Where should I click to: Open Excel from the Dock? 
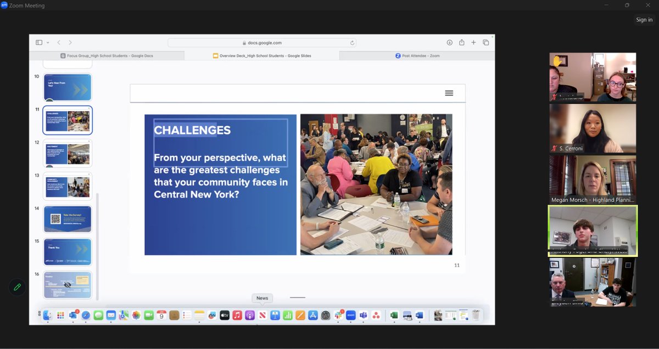(x=394, y=315)
